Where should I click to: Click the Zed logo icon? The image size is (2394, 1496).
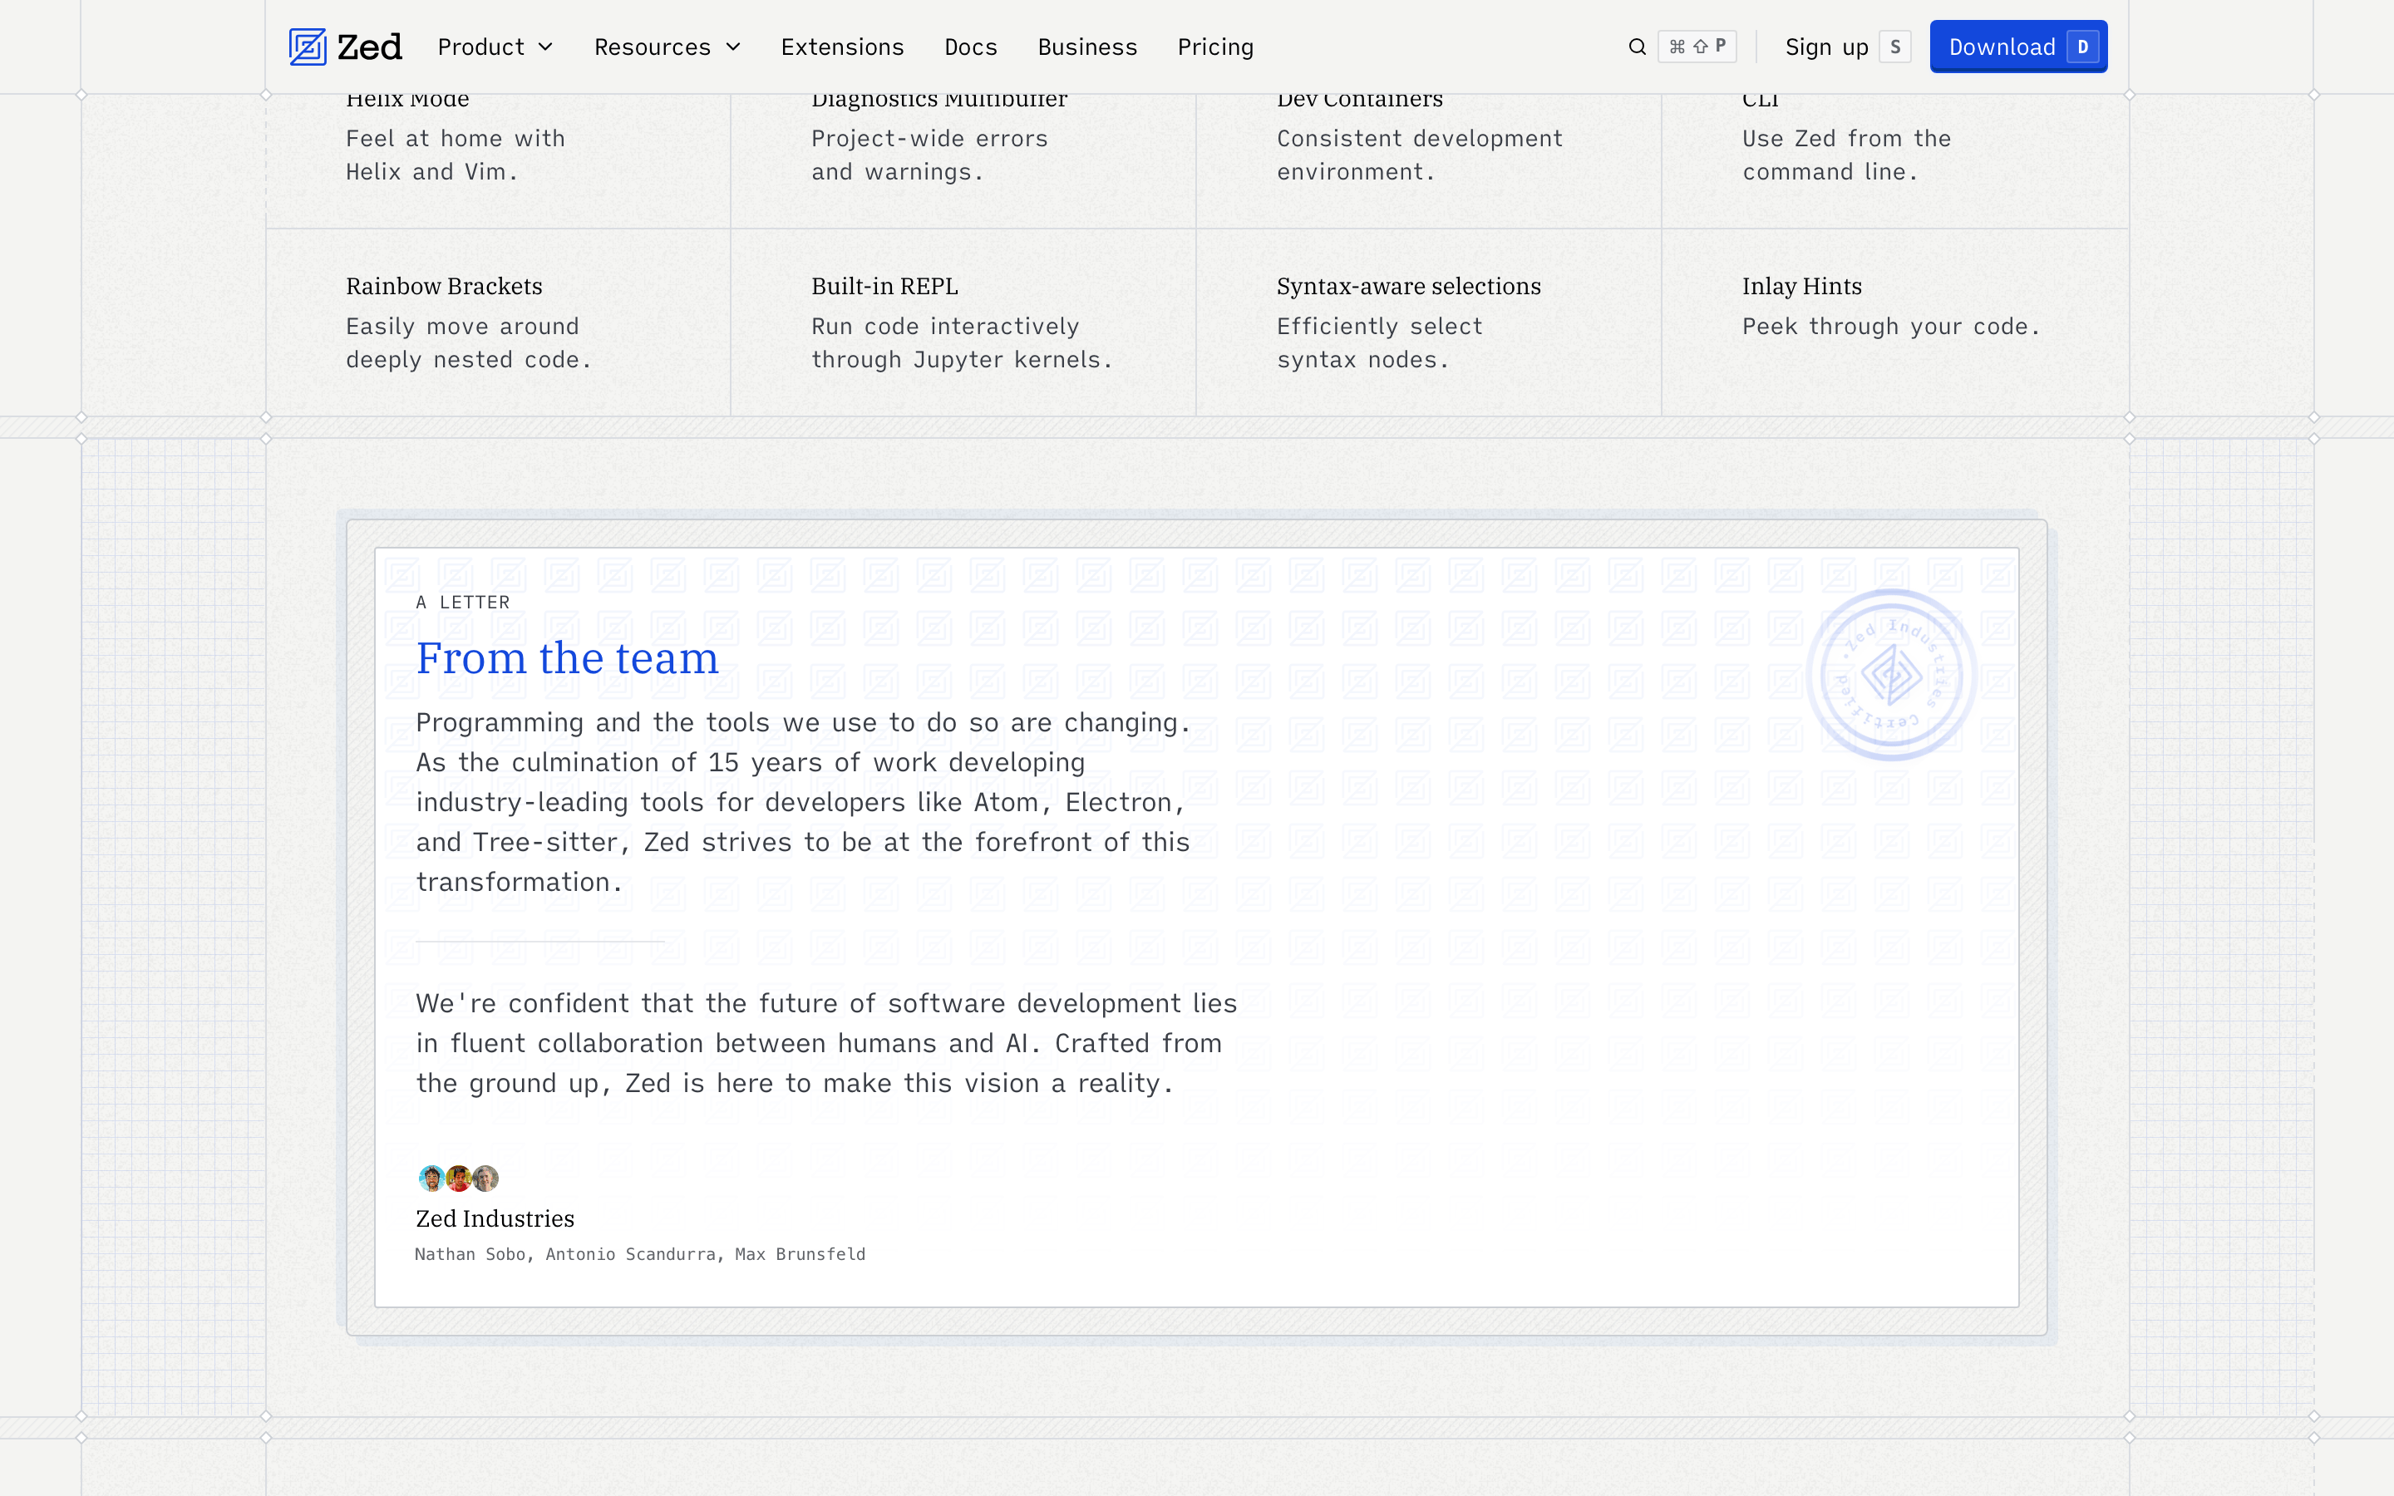[308, 47]
